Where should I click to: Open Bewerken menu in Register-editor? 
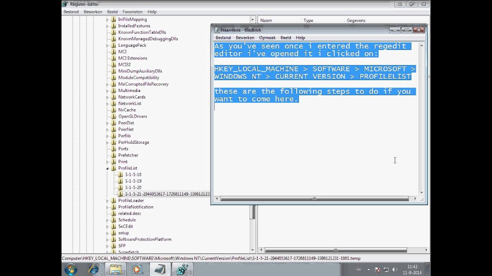[x=93, y=12]
